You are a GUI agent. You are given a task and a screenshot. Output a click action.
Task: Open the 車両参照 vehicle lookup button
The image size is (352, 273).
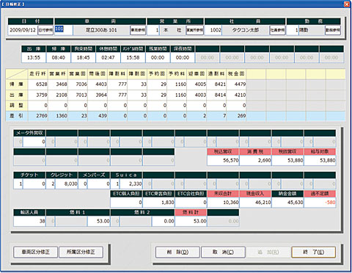tap(138, 30)
